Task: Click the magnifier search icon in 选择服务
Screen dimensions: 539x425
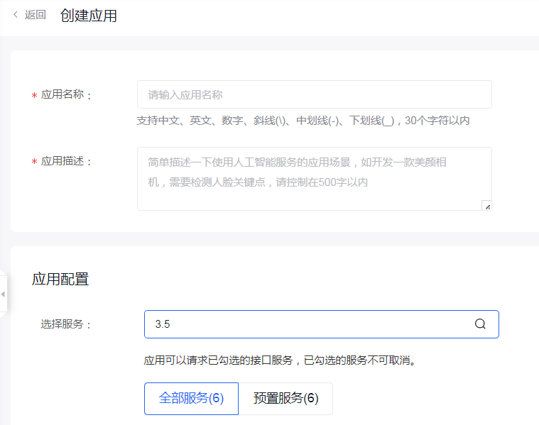Action: click(x=480, y=324)
